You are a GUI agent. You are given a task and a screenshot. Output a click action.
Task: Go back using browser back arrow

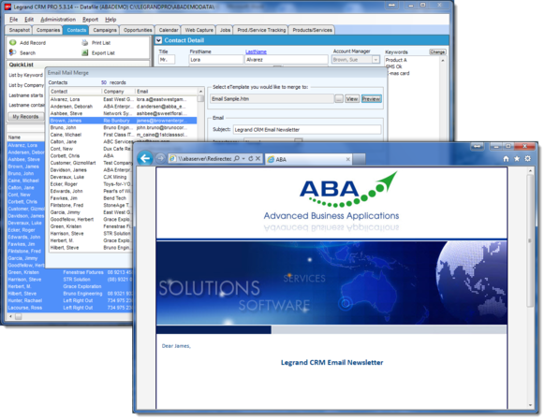[145, 159]
